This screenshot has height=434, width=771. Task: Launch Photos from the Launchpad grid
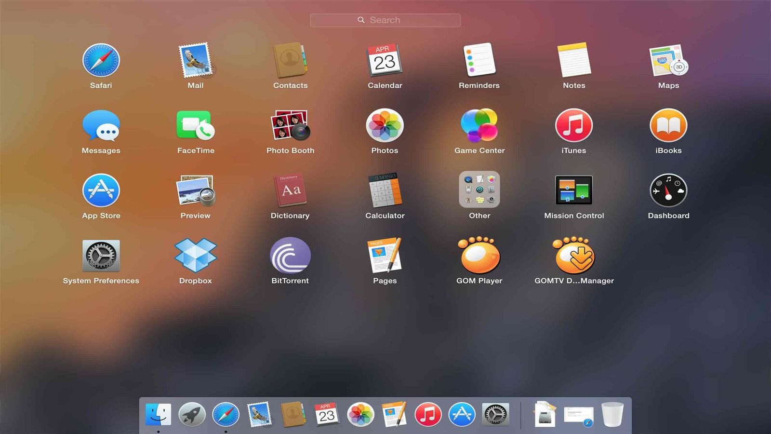[x=385, y=125]
